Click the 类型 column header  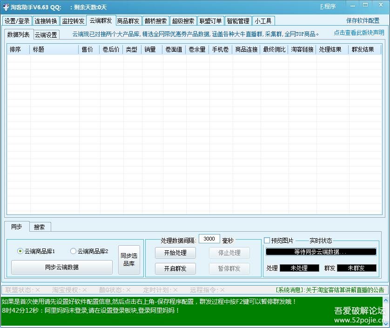tap(132, 49)
